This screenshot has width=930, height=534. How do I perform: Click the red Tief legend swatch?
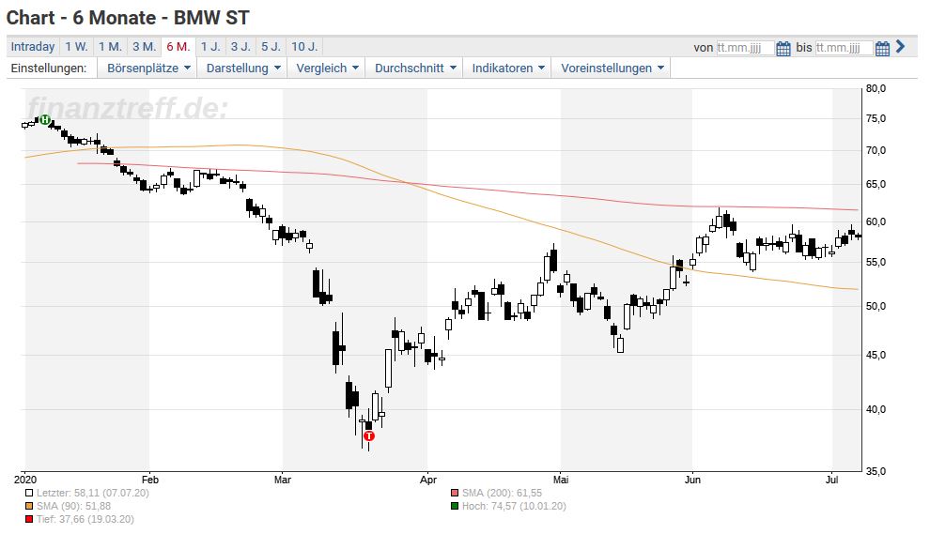point(29,520)
